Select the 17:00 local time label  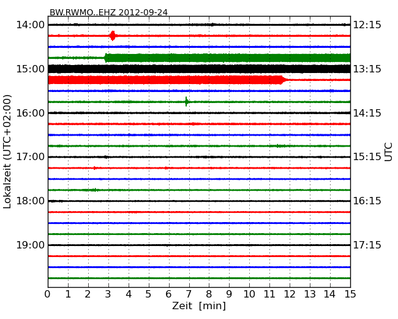tap(30, 157)
